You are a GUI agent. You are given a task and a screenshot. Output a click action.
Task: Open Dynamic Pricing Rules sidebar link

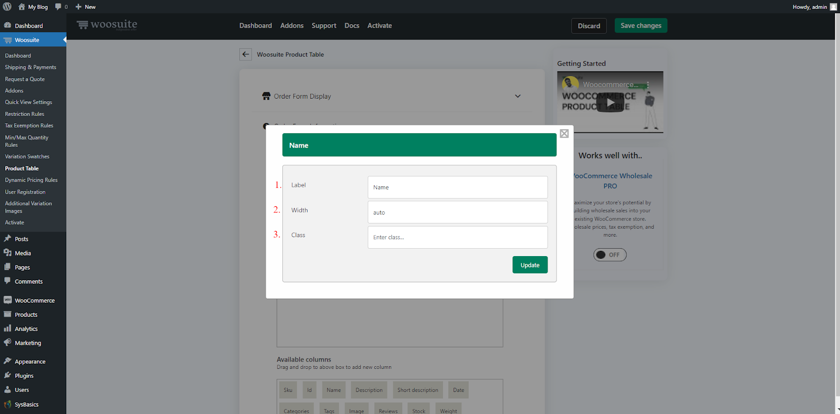(x=31, y=180)
